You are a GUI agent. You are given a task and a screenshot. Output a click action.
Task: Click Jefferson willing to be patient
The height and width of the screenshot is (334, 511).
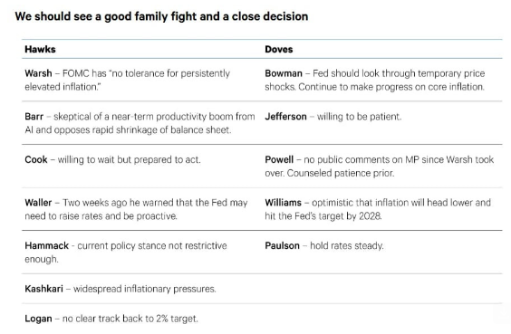click(x=333, y=117)
